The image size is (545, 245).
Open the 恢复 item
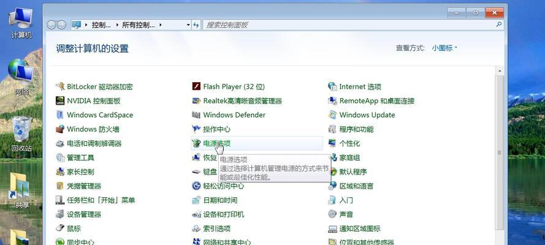210,157
